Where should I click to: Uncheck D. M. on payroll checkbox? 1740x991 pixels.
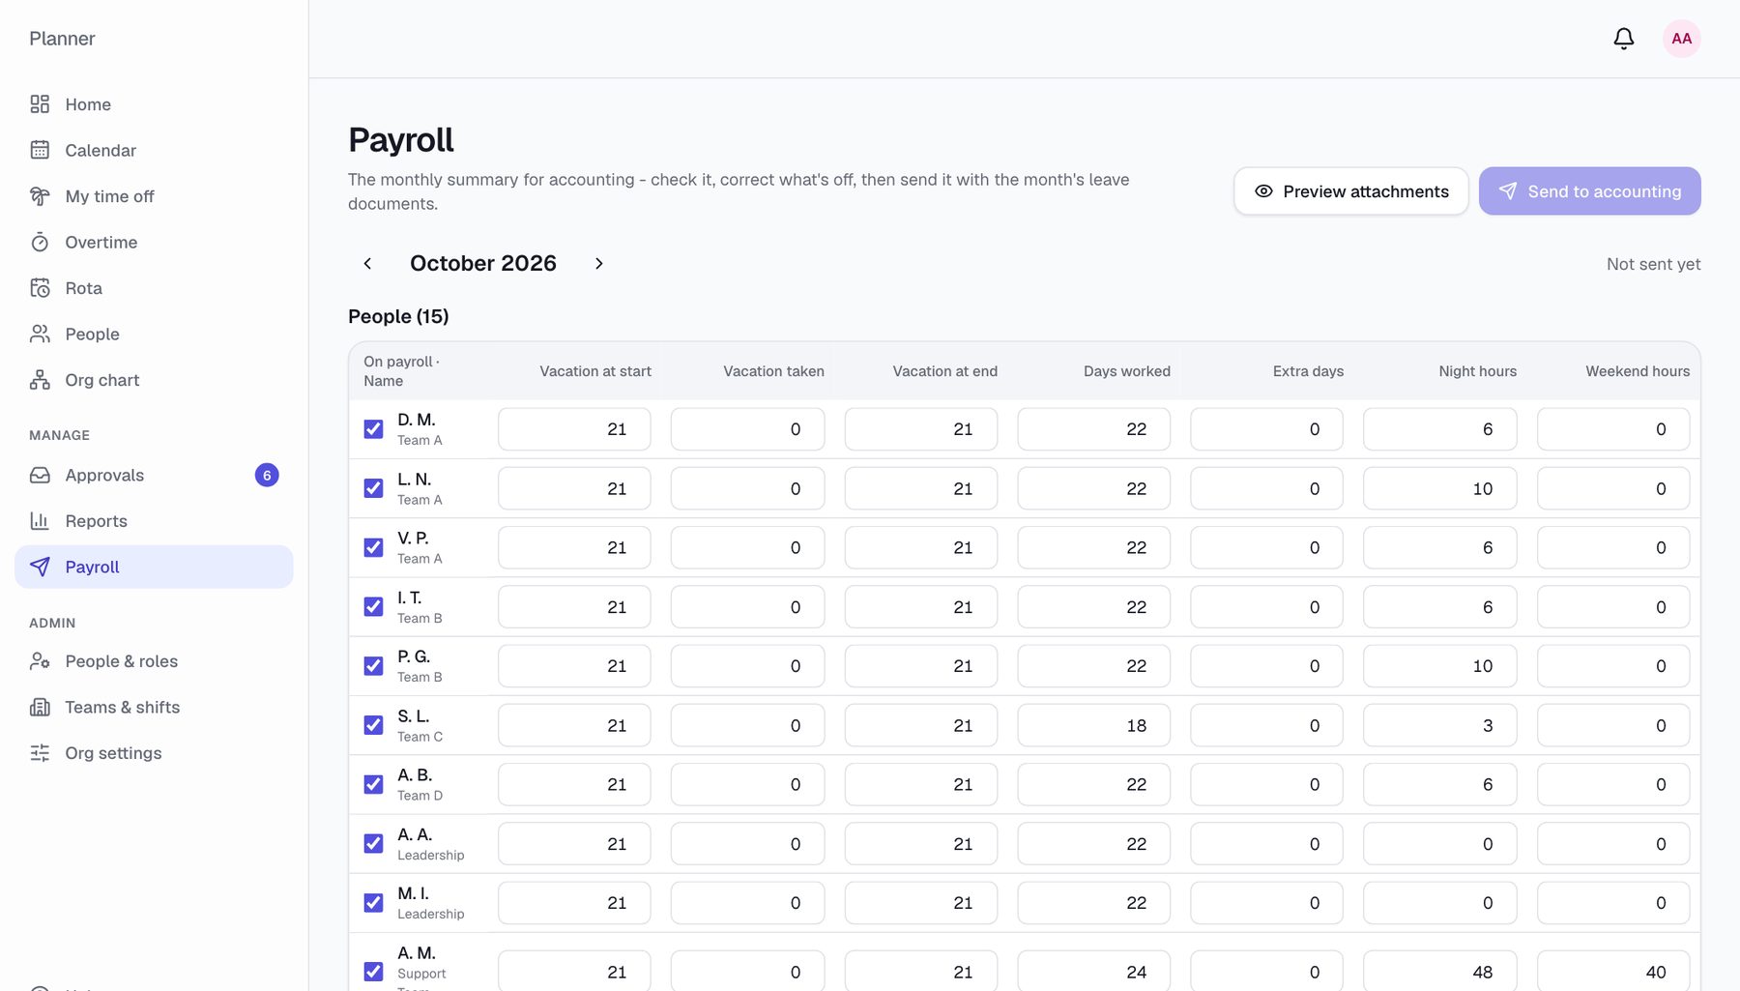[x=373, y=429]
